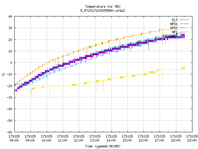Screen dimensions: 198x149
Task: Click the y-axis value -20
Action: (x=10, y=86)
